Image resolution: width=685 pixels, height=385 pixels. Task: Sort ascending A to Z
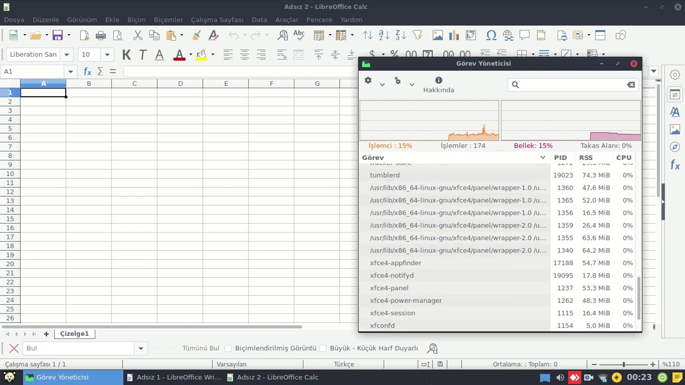pos(384,35)
